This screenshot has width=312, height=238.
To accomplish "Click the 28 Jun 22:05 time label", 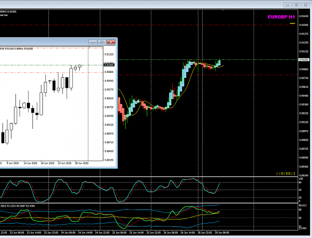I will pos(205,233).
